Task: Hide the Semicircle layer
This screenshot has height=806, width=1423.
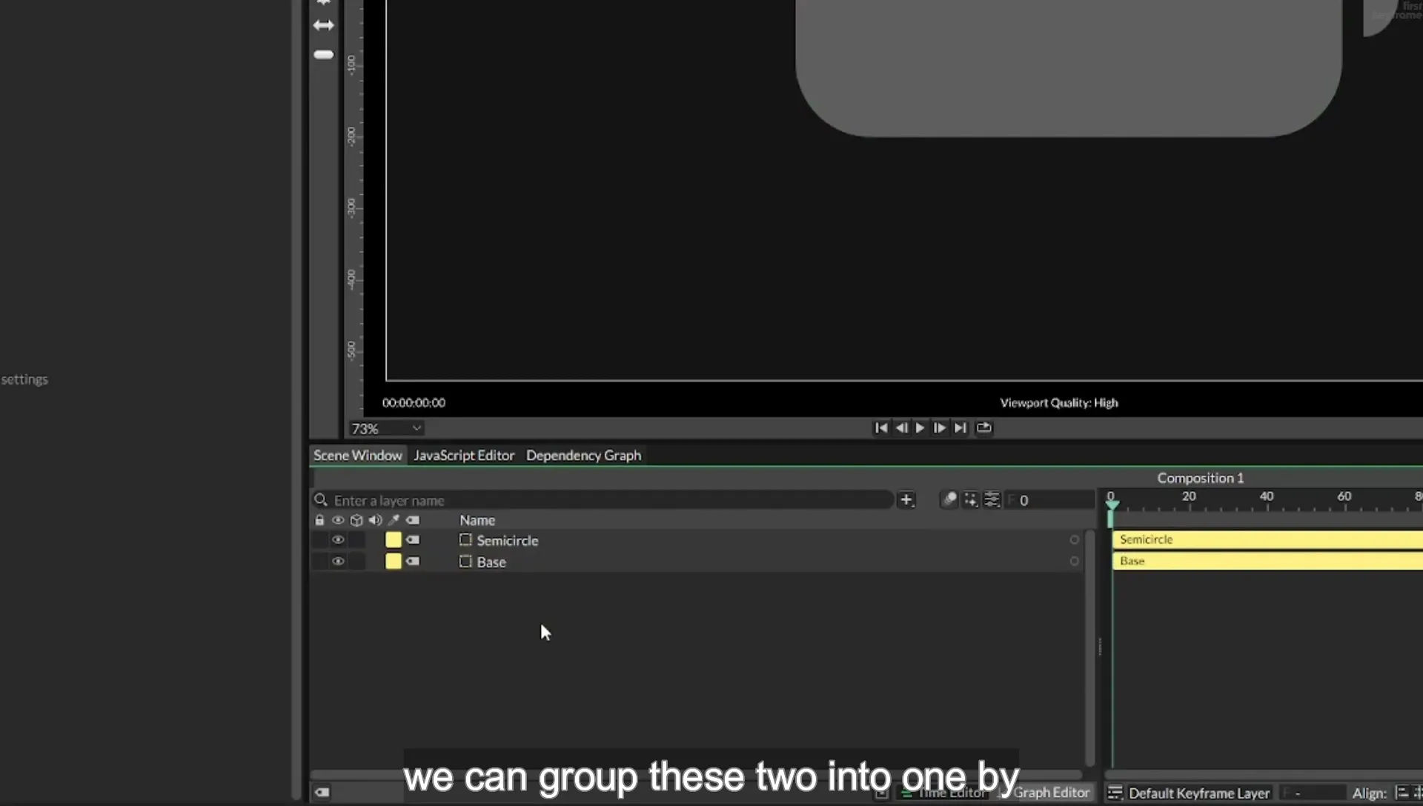Action: (338, 540)
